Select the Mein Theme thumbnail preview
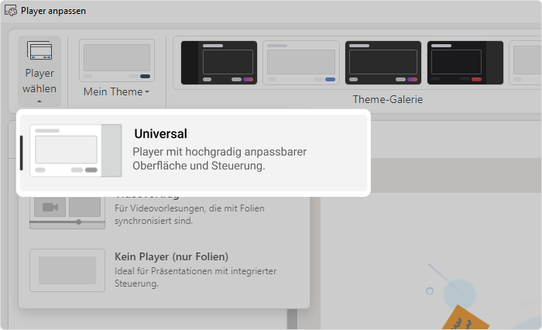Viewport: 542px width, 330px height. [117, 60]
